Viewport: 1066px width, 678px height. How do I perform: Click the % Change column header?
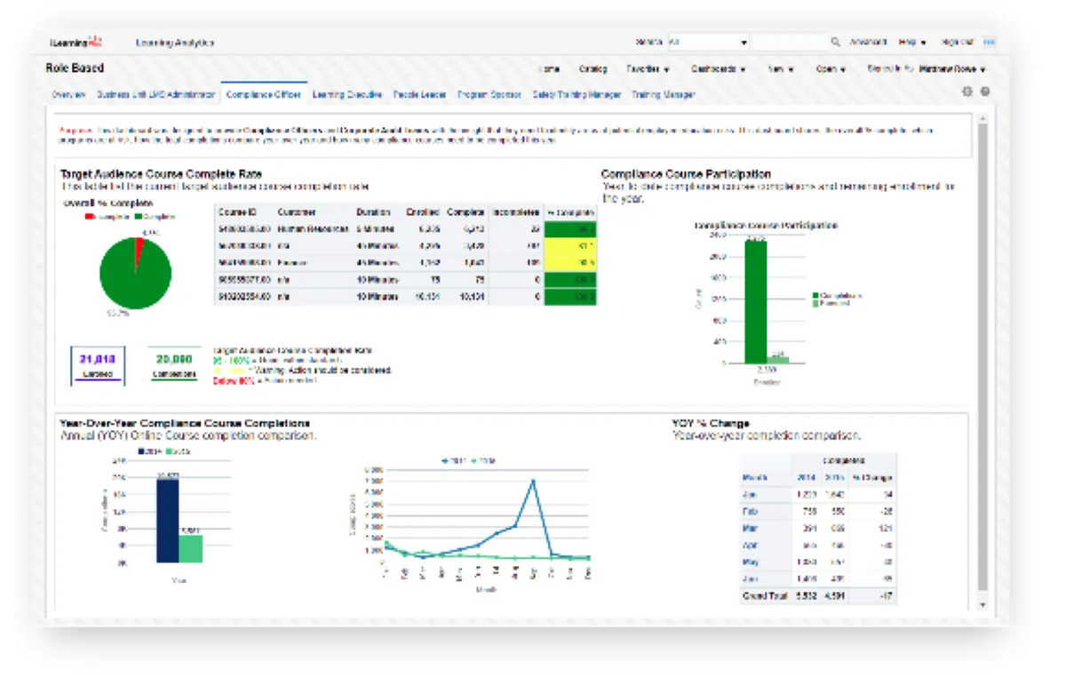pyautogui.click(x=874, y=478)
